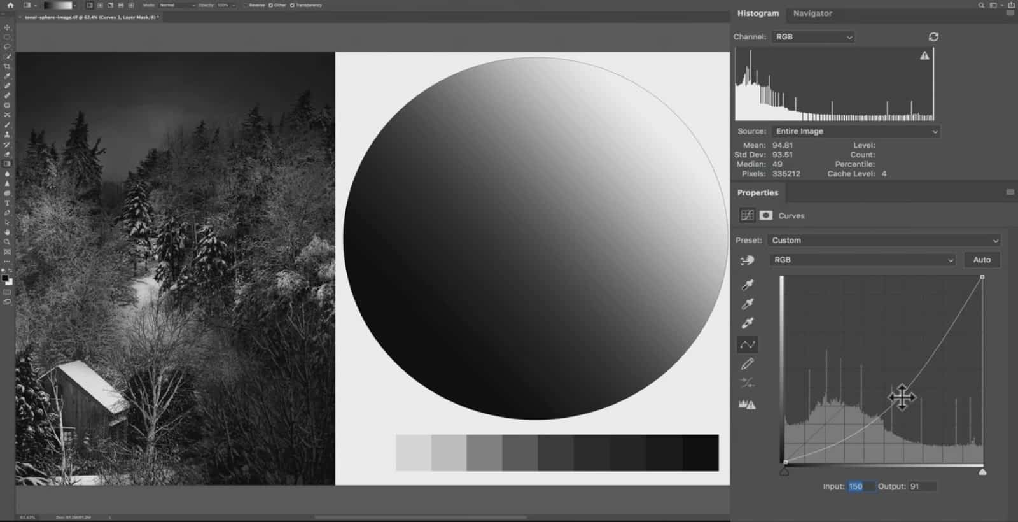Activate the on-image targeted adjustment tool
Viewport: 1018px width, 522px height.
point(747,260)
